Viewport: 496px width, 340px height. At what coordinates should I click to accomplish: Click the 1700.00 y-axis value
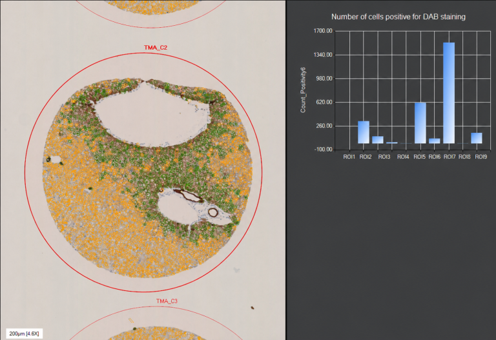[x=323, y=31]
